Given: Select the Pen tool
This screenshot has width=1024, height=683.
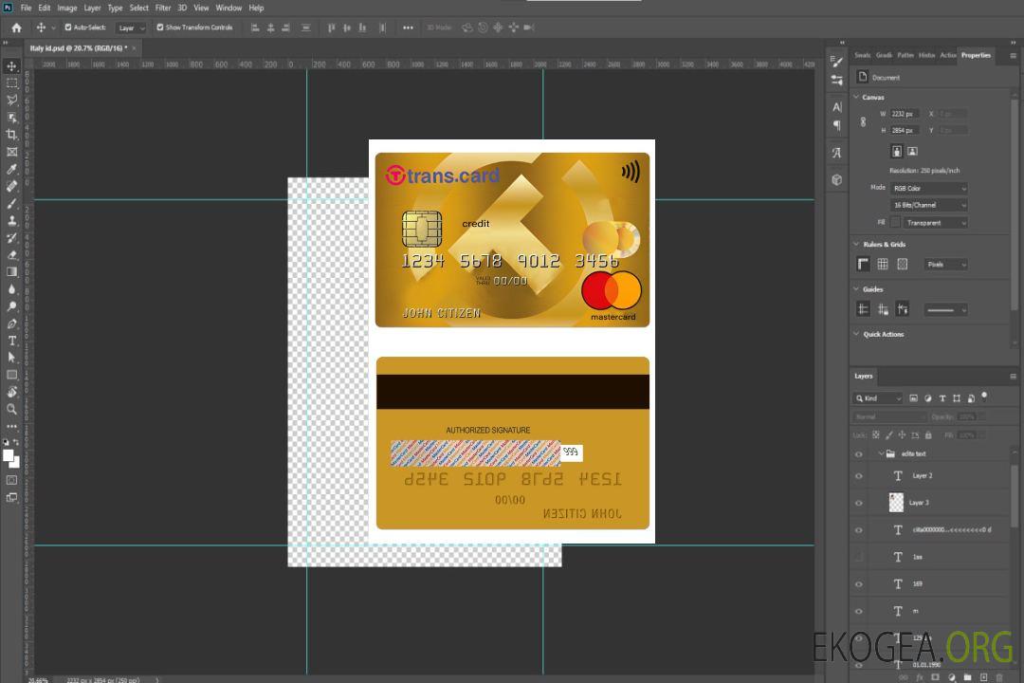Looking at the screenshot, I should tap(11, 323).
